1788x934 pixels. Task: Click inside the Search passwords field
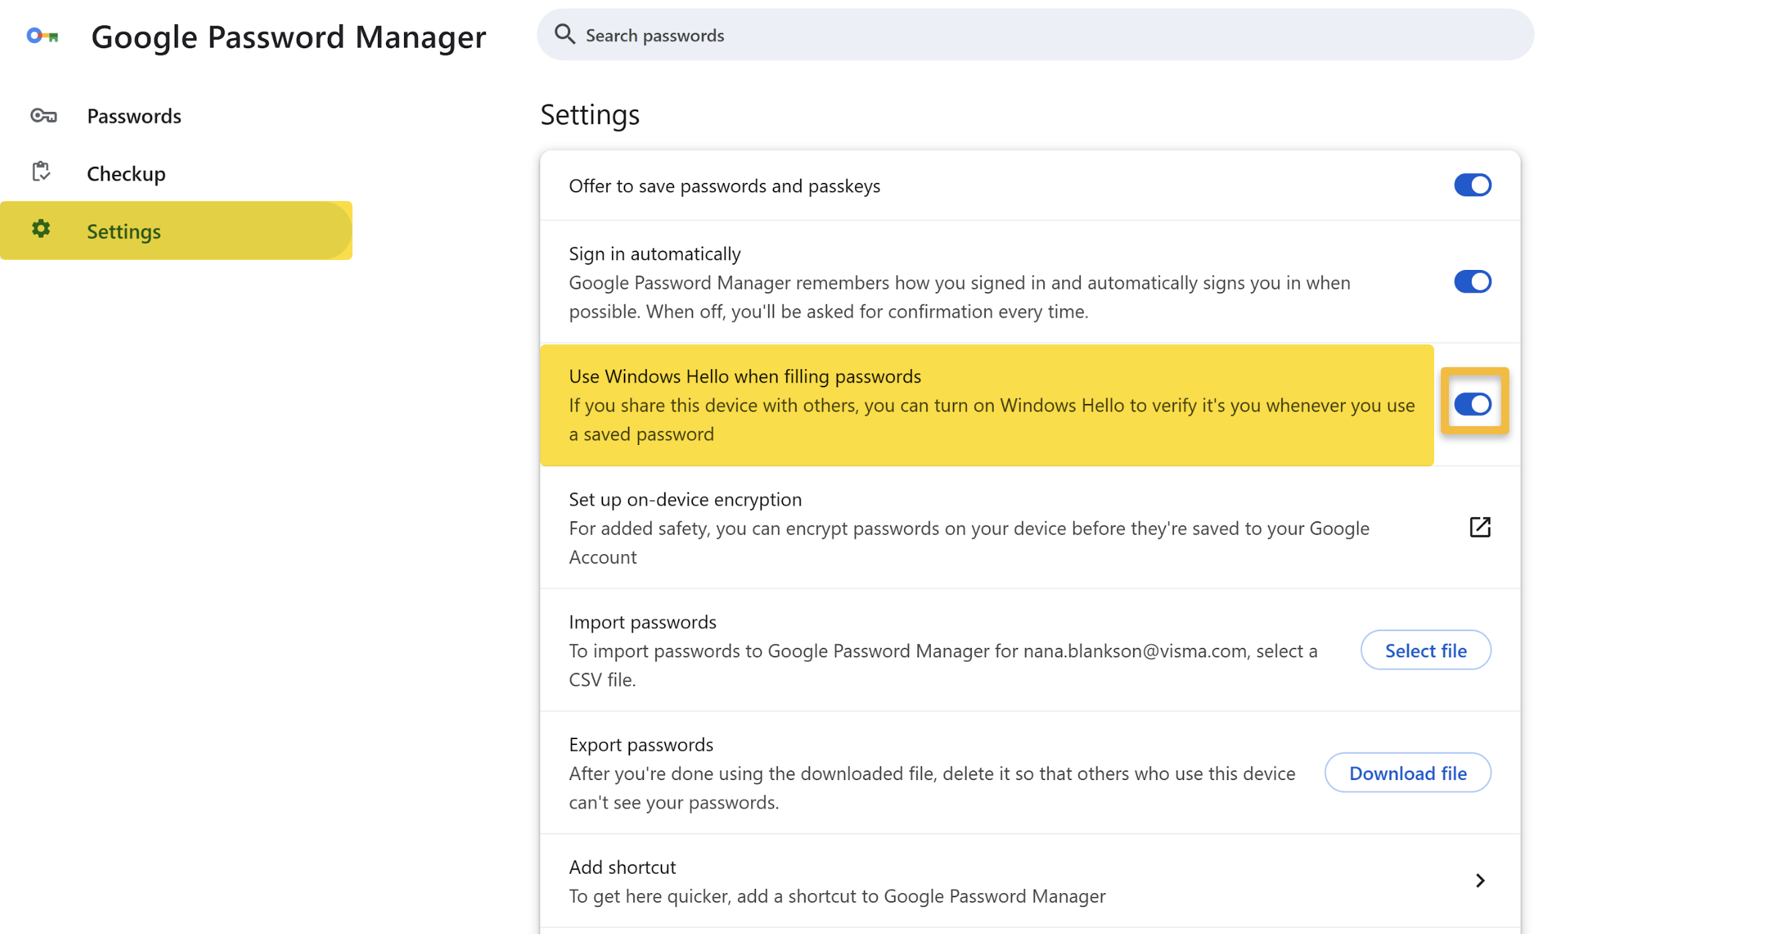tap(763, 34)
